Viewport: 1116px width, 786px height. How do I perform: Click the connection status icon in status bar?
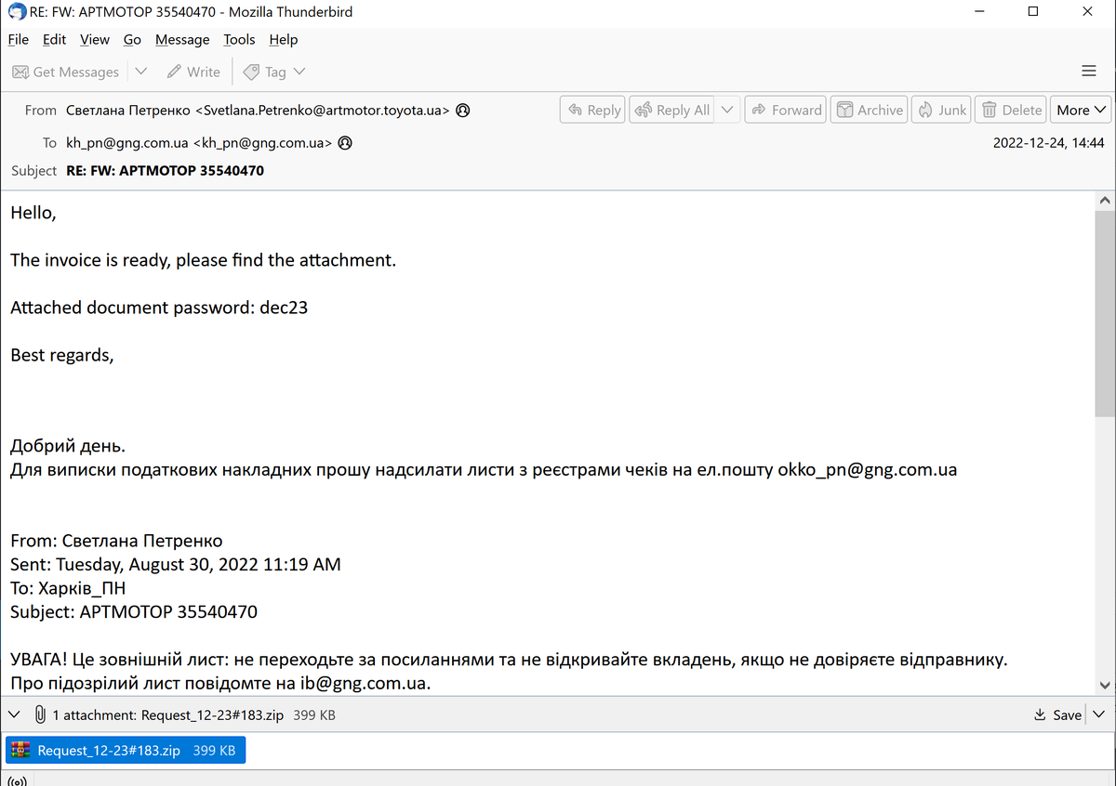point(17,779)
